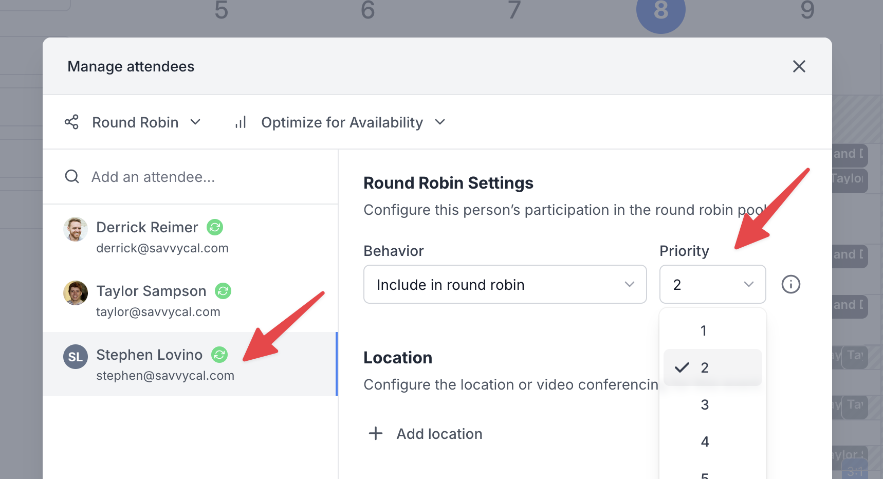
Task: Click the plus icon beside Add location
Action: click(x=375, y=433)
